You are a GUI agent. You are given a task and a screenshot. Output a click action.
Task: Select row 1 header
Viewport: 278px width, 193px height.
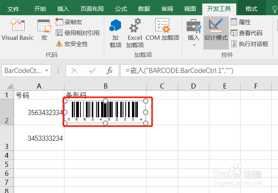(7, 95)
